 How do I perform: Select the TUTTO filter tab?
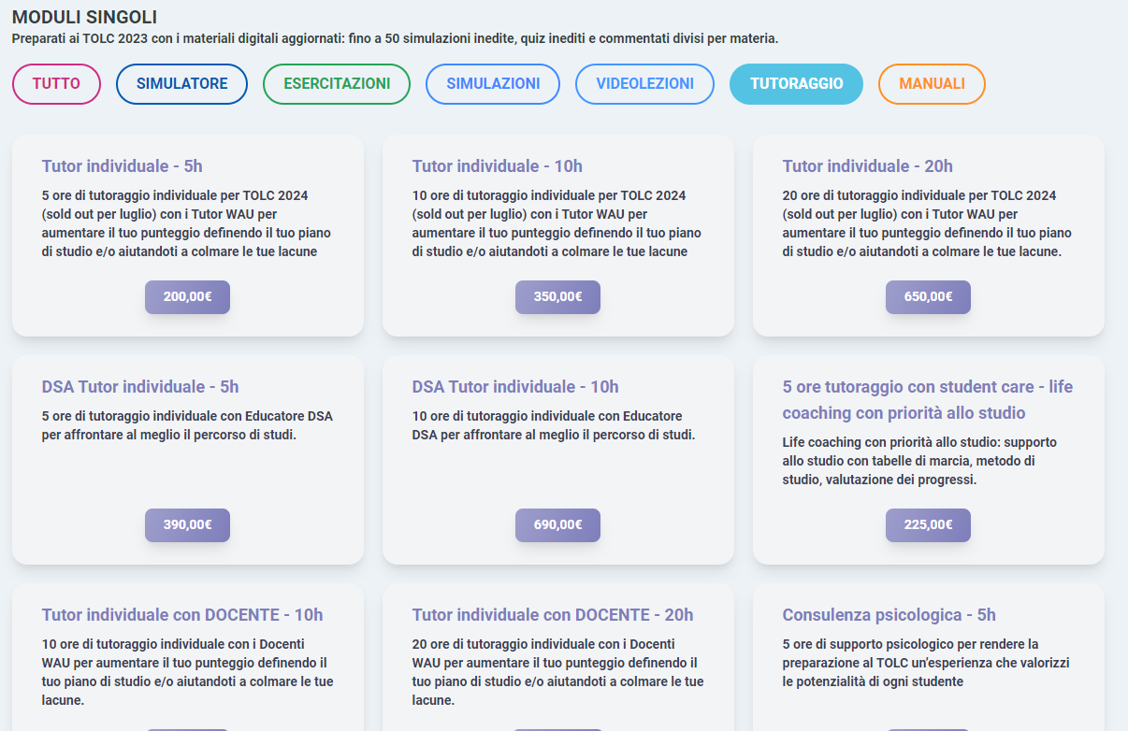click(x=56, y=83)
